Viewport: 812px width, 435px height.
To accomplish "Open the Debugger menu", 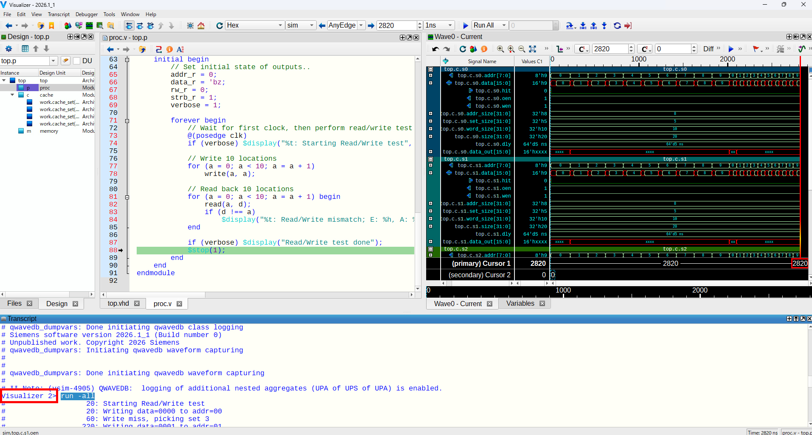I will 87,14.
